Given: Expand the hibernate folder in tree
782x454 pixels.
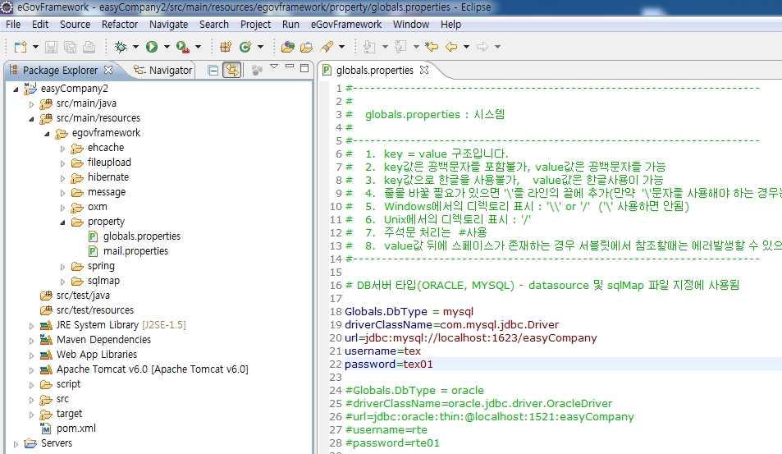Looking at the screenshot, I should pyautogui.click(x=64, y=177).
